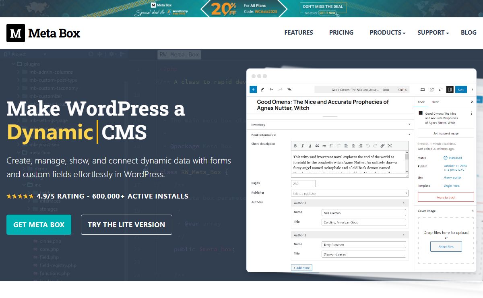The width and height of the screenshot is (483, 298).
Task: Click the Pages field showing 250
Action: pos(303,184)
